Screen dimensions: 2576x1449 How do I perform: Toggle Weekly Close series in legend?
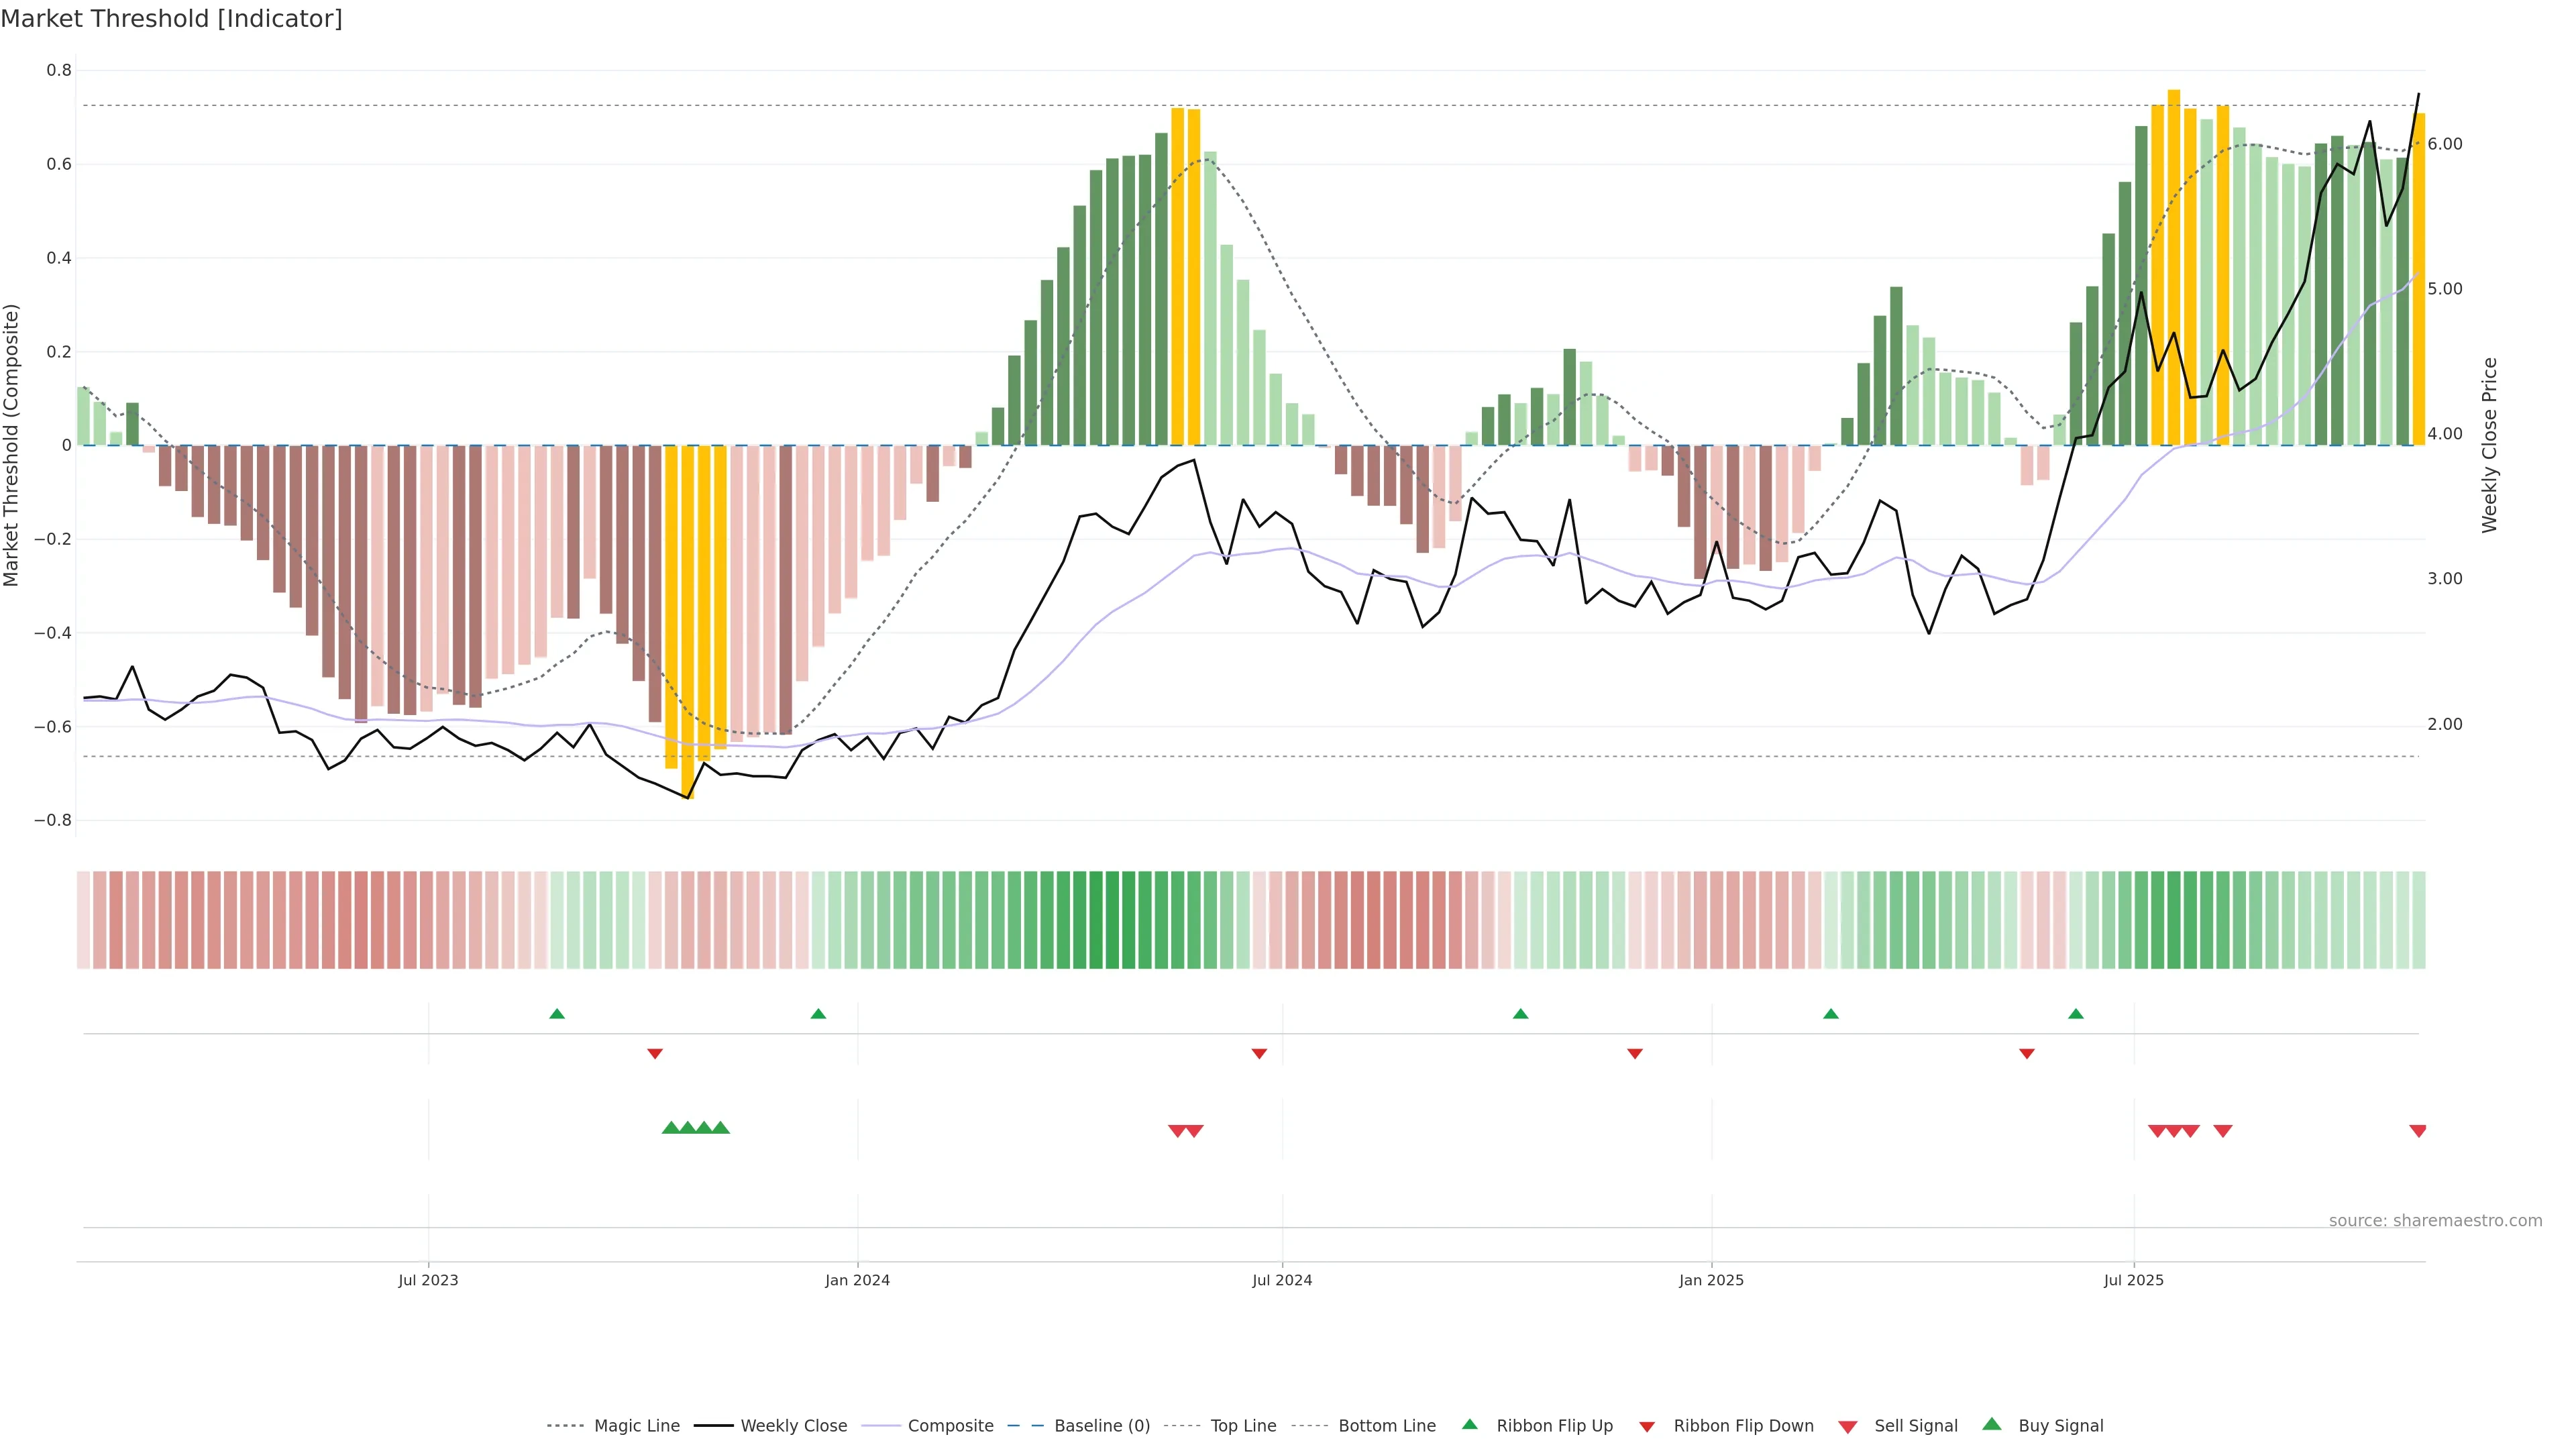coord(793,1425)
